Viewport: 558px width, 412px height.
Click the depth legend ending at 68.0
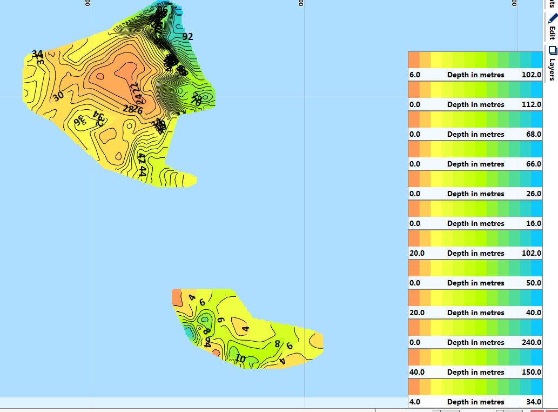pyautogui.click(x=475, y=126)
